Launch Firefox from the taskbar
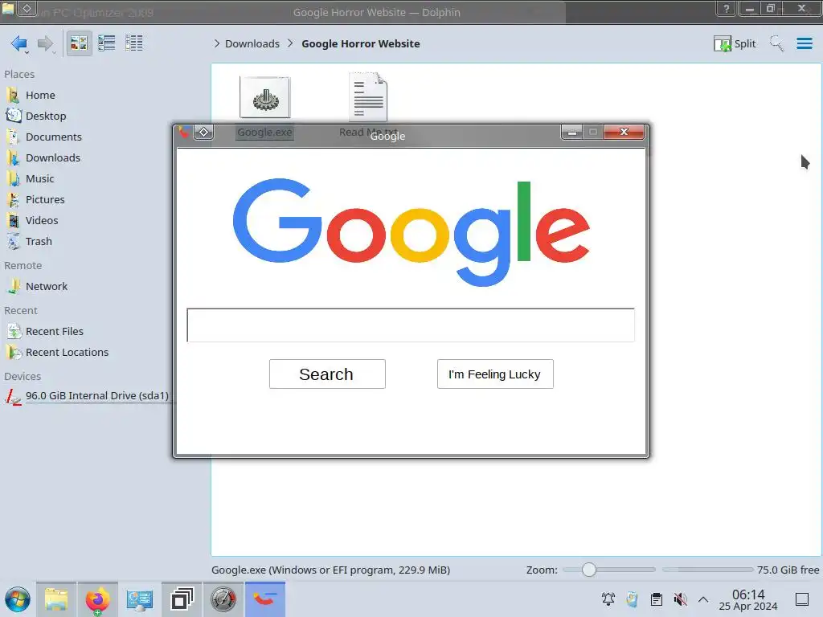Screen dimensions: 823x617 [97, 599]
